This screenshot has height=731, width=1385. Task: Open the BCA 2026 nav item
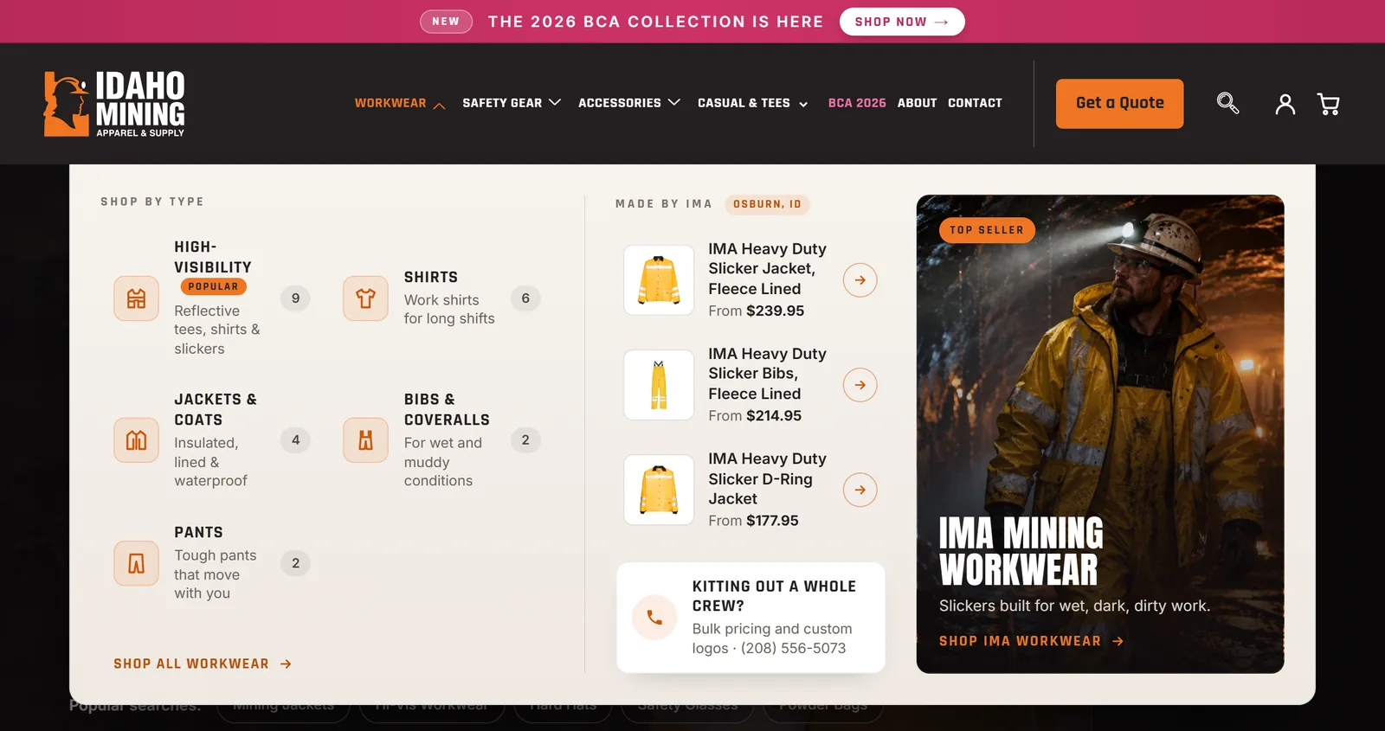[x=857, y=103]
